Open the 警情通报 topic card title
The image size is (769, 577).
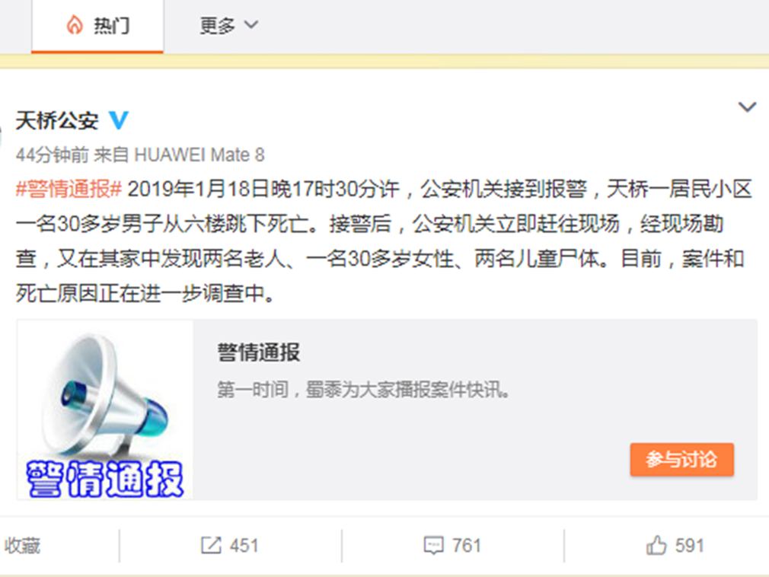(x=258, y=352)
